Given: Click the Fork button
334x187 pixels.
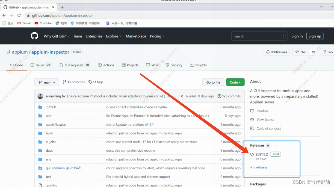Looking at the screenshot, I should (x=327, y=52).
